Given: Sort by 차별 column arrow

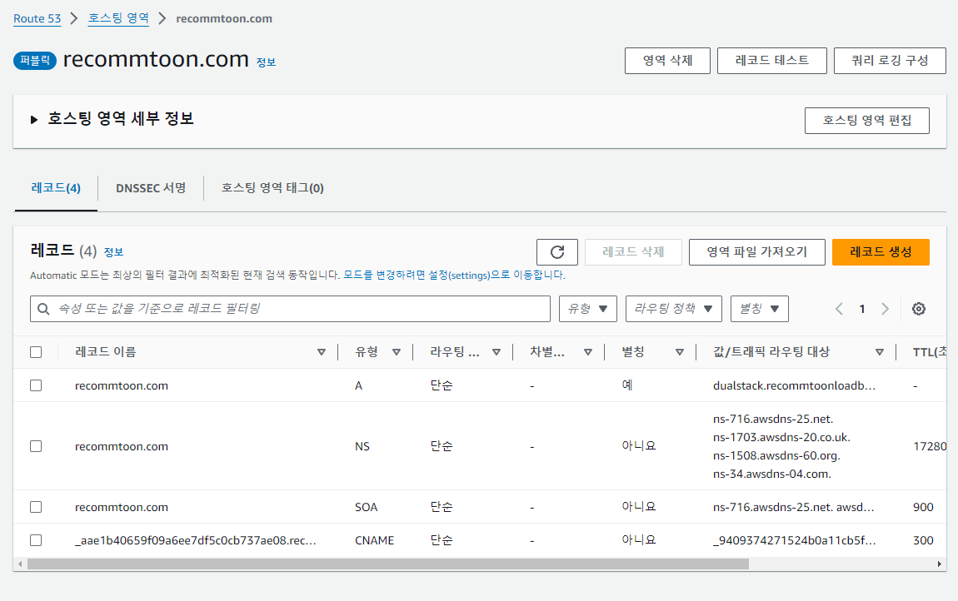Looking at the screenshot, I should [588, 352].
